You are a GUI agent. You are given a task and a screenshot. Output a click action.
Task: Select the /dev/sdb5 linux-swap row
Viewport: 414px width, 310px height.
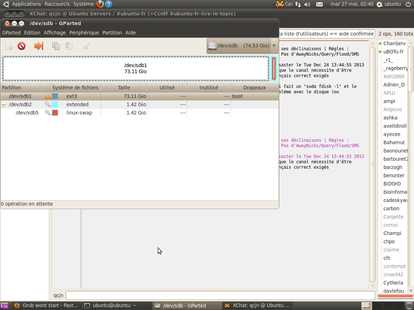pyautogui.click(x=139, y=113)
